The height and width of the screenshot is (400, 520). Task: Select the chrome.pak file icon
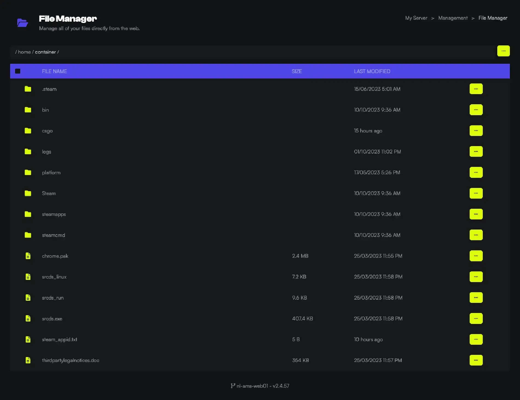(28, 256)
